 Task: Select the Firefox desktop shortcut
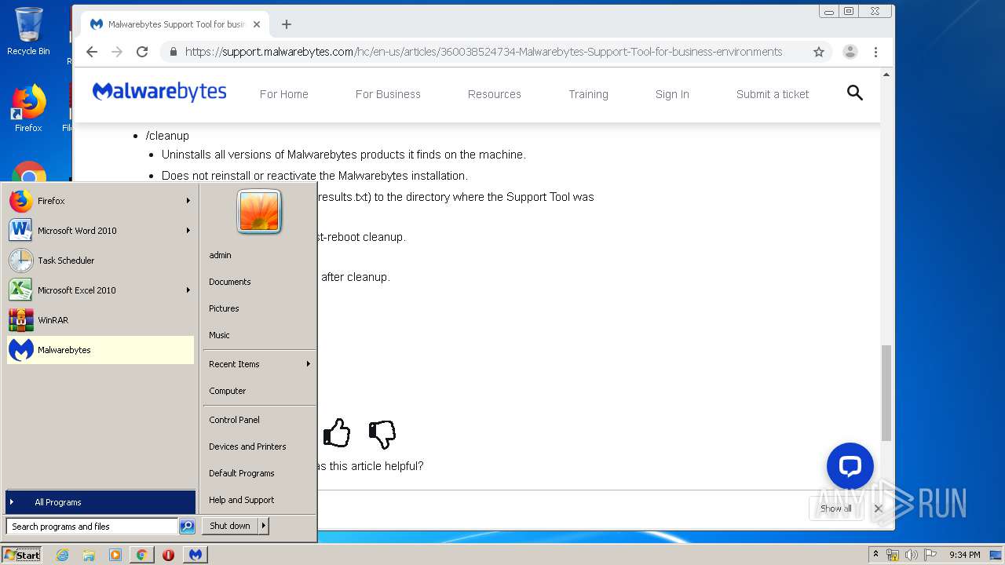[x=28, y=108]
